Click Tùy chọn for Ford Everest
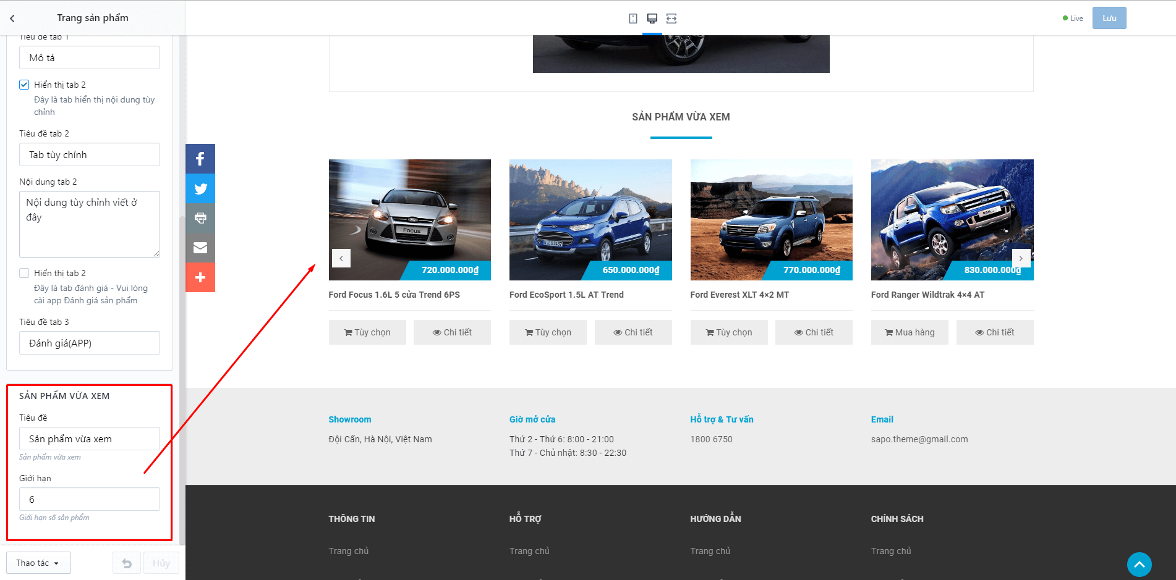Viewport: 1176px width, 580px height. 729,332
